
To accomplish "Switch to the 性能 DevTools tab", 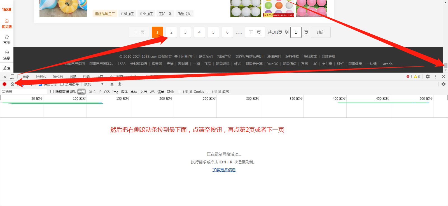I will pos(86,77).
